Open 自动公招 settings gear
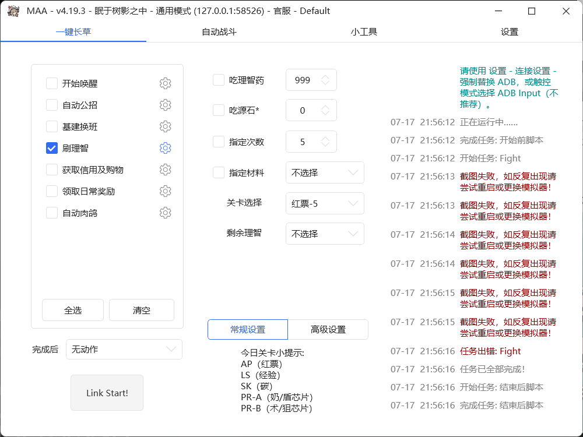583x437 pixels. coord(165,105)
